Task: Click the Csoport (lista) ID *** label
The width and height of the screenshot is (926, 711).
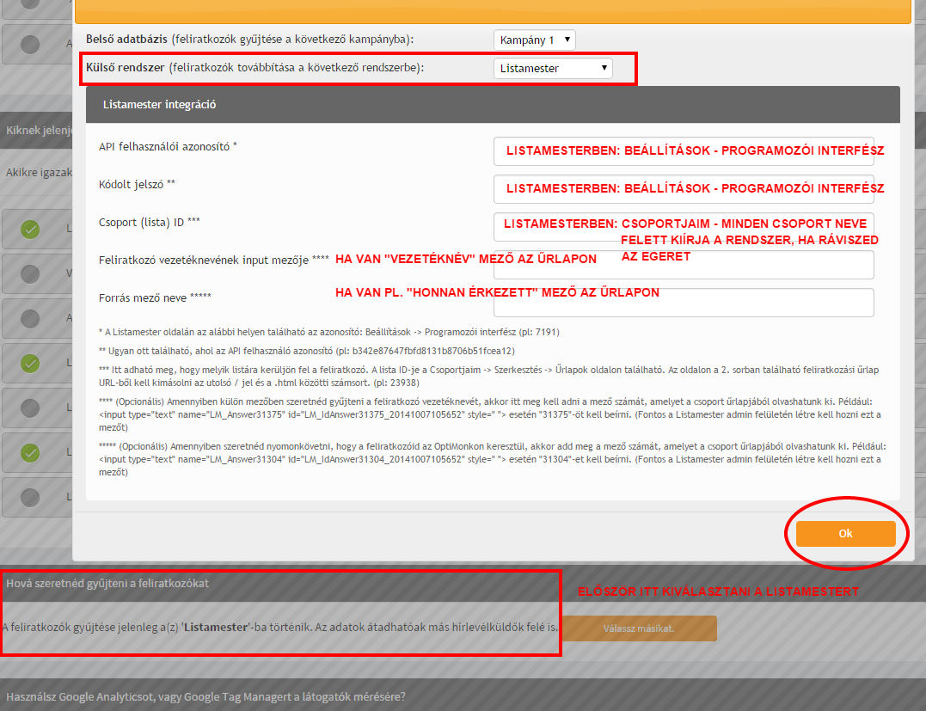Action: click(150, 222)
